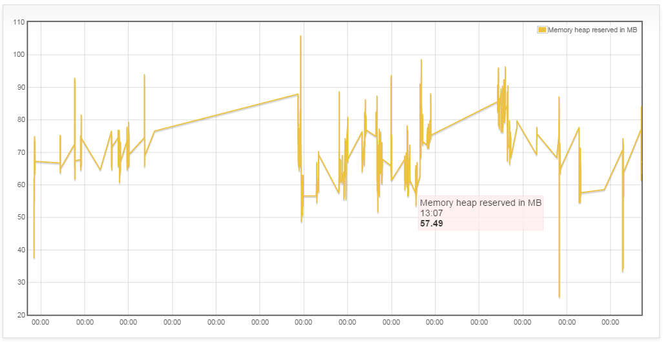663x342 pixels.
Task: Click the 50 y-axis label
Action: coord(21,217)
